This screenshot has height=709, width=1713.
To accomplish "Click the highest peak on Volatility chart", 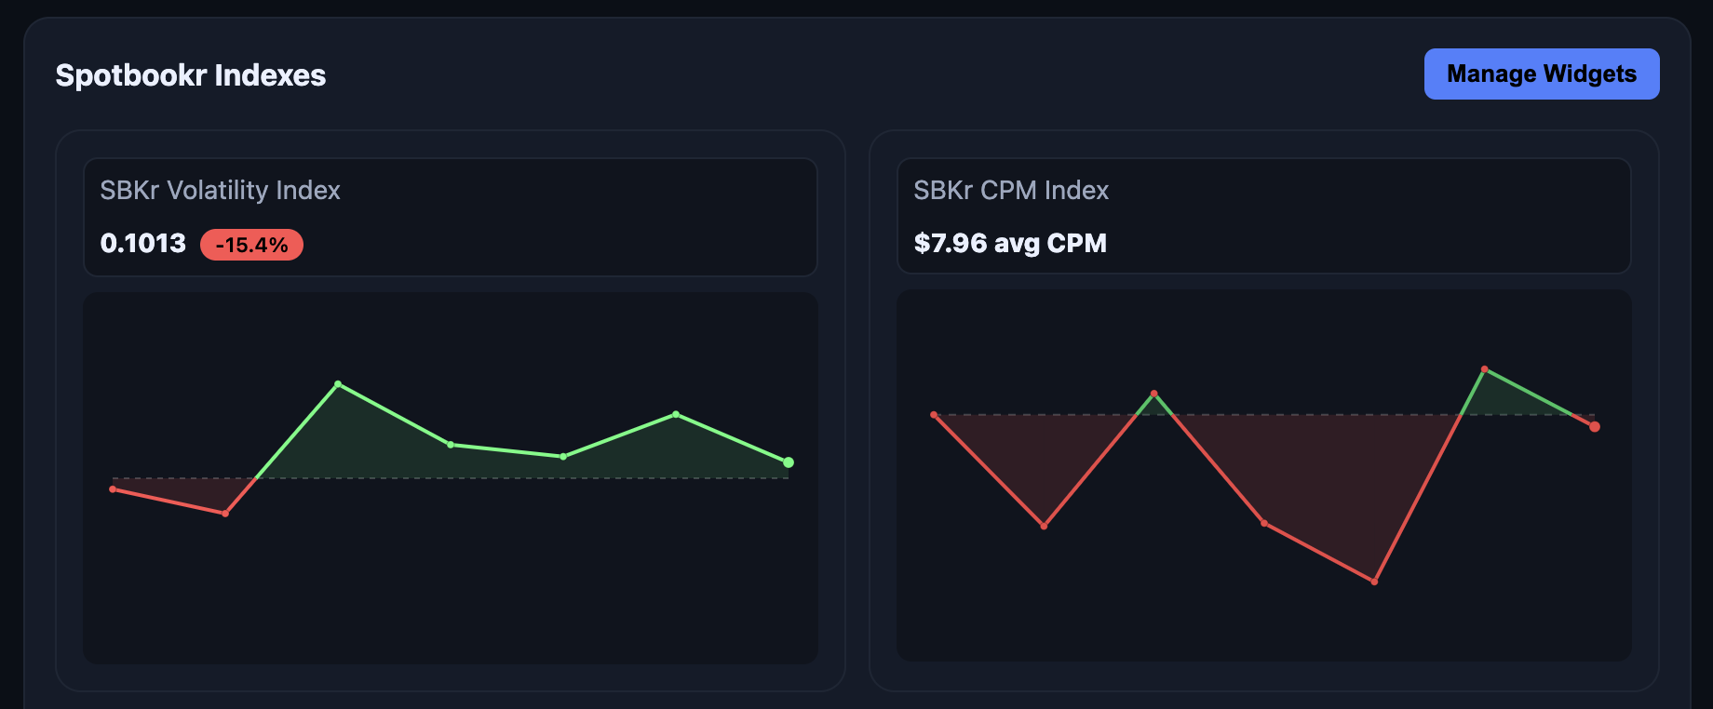I will pos(338,383).
